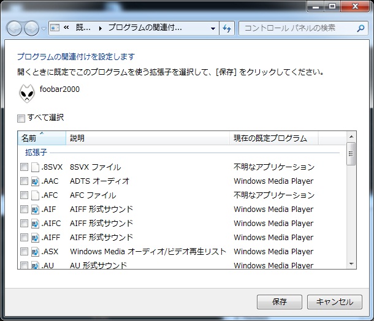Click the 既... breadcrumb segment
The image size is (374, 321).
coord(83,28)
